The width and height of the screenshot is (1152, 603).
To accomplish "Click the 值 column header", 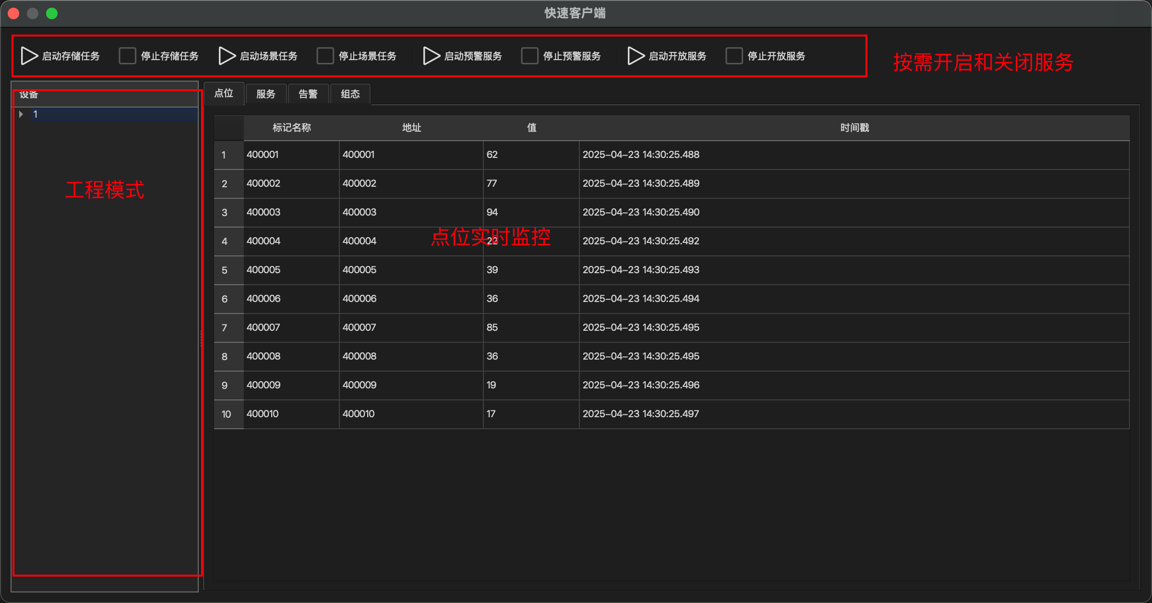I will 531,128.
